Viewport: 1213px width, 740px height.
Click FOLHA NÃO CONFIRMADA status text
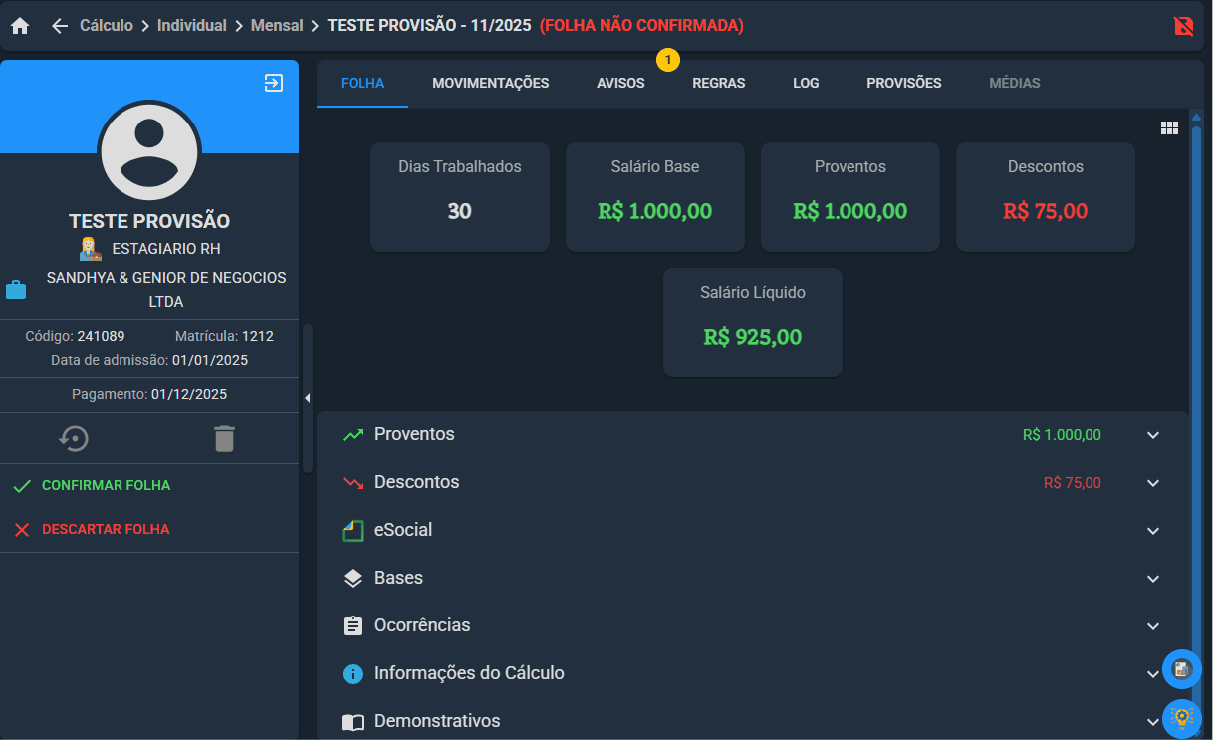coord(641,26)
